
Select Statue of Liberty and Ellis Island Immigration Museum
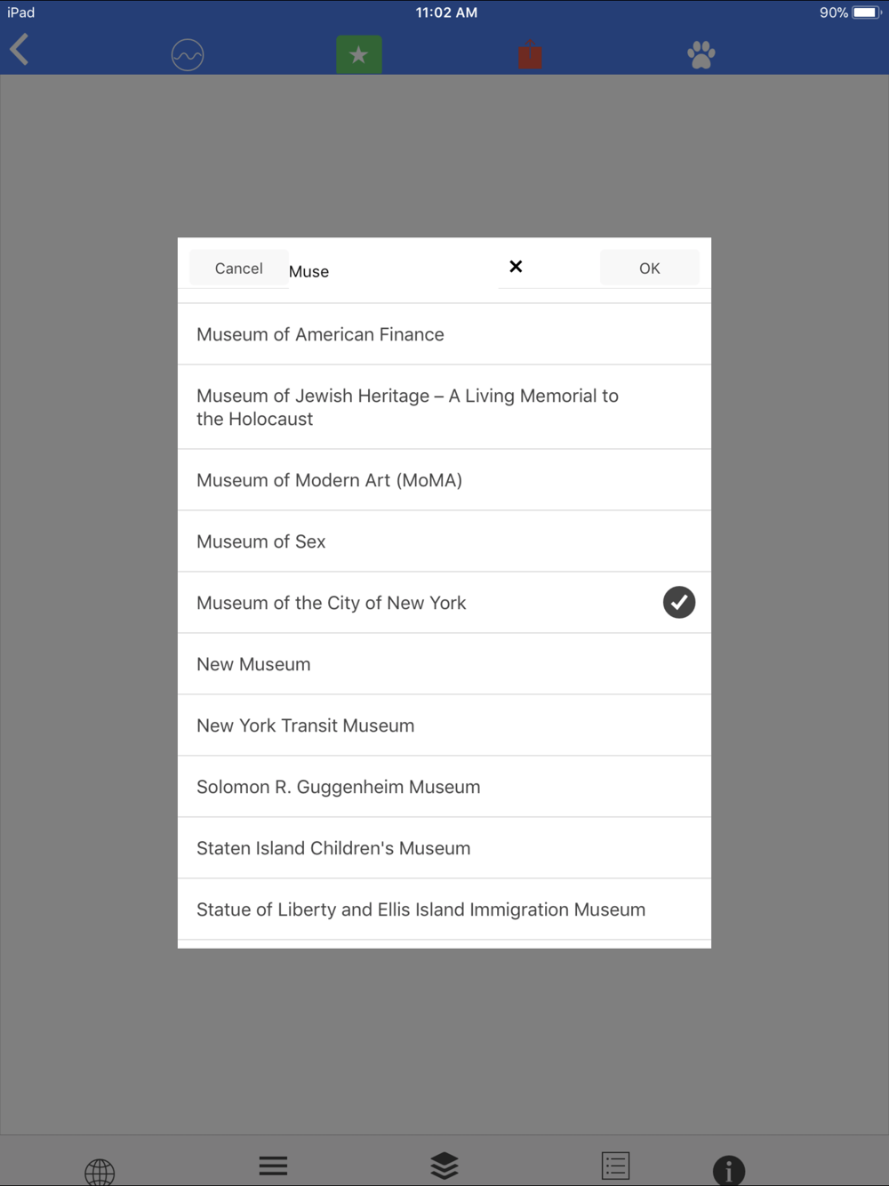[x=444, y=910]
